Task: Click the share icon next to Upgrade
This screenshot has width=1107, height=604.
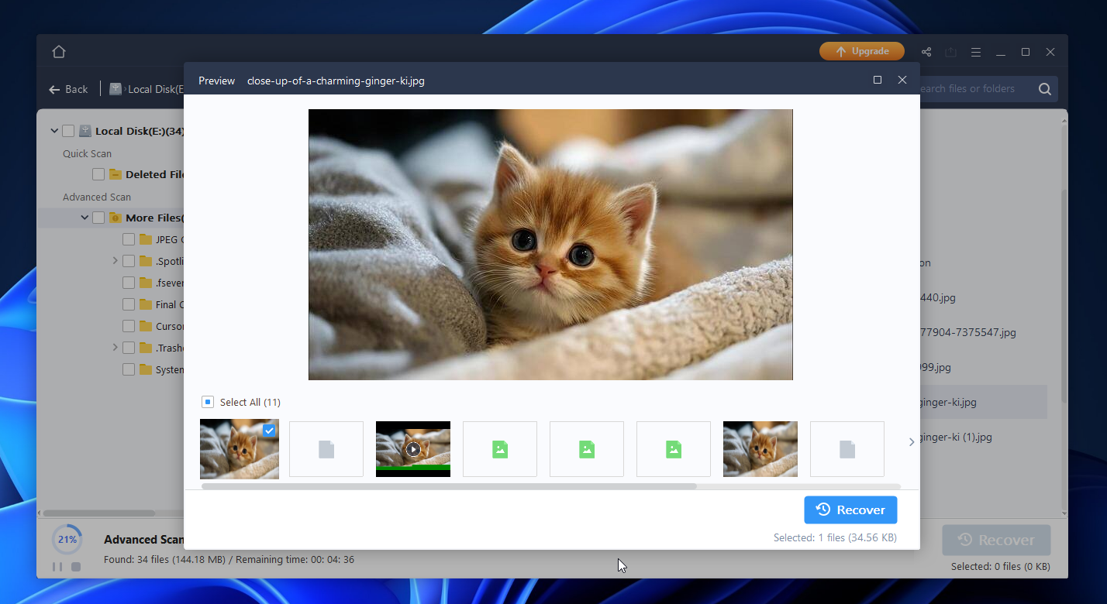Action: tap(926, 52)
